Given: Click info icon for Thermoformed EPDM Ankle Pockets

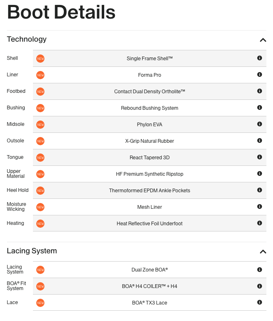Looking at the screenshot, I should 259,190.
